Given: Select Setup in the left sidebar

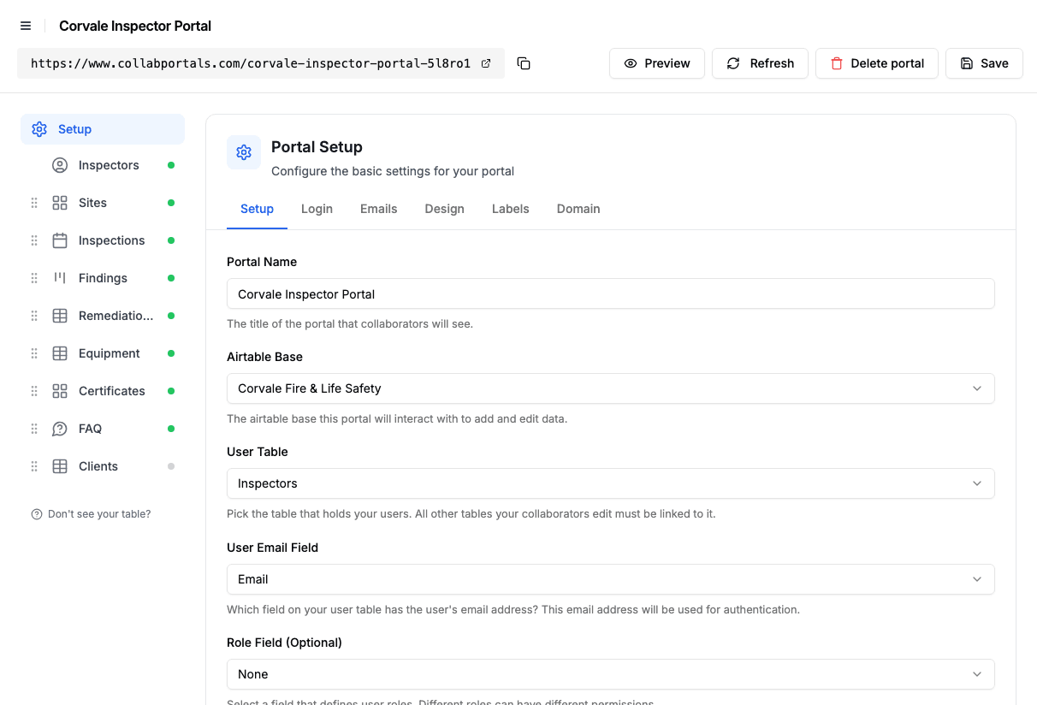Looking at the screenshot, I should [x=103, y=129].
